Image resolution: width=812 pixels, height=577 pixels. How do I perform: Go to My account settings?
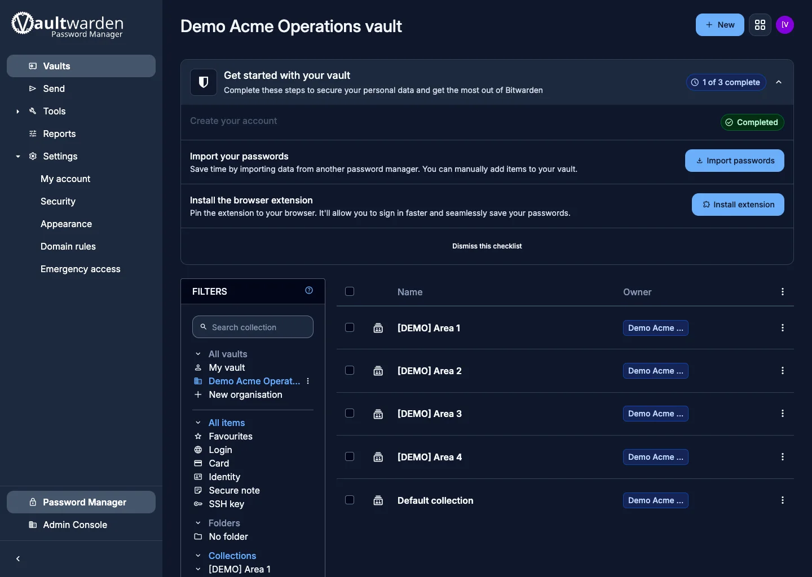[x=65, y=179]
